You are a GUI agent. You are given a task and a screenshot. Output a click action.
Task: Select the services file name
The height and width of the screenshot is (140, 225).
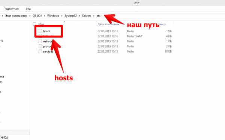click(x=48, y=51)
